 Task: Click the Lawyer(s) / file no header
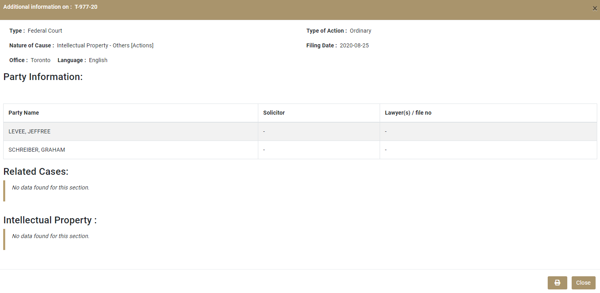point(408,113)
